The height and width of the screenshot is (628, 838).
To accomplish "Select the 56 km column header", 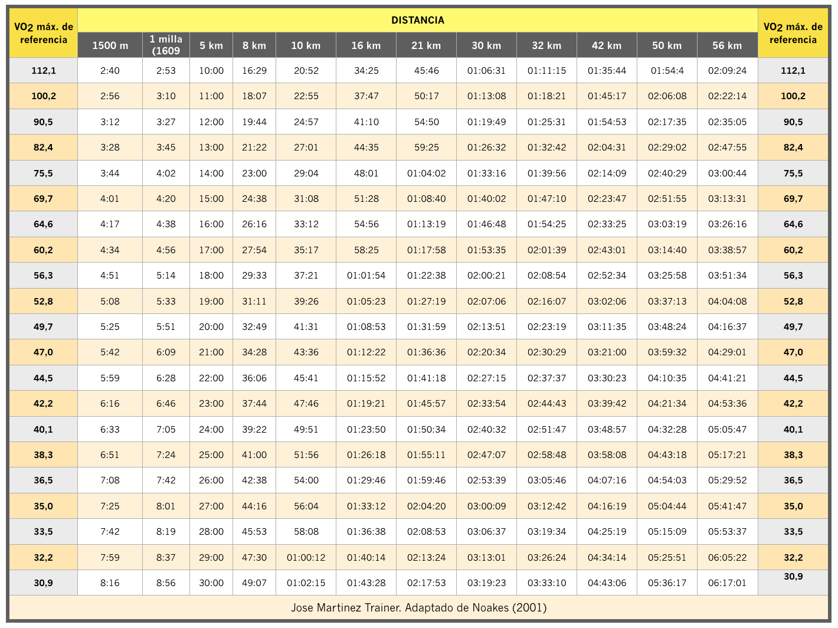I will [x=727, y=45].
